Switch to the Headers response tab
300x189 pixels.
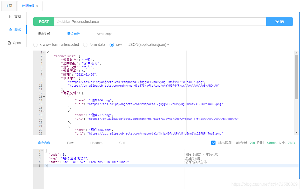pyautogui.click(x=96, y=143)
